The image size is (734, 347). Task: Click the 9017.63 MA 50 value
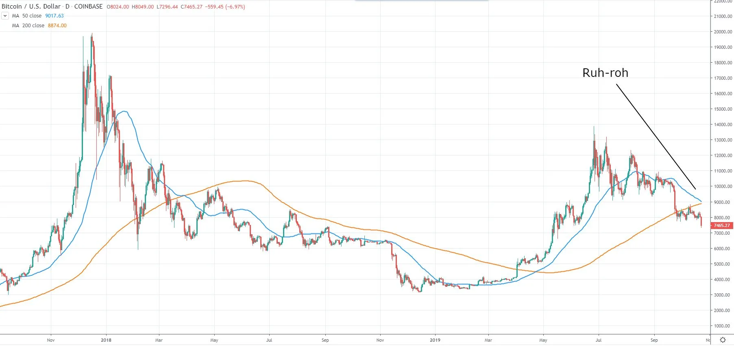point(54,16)
